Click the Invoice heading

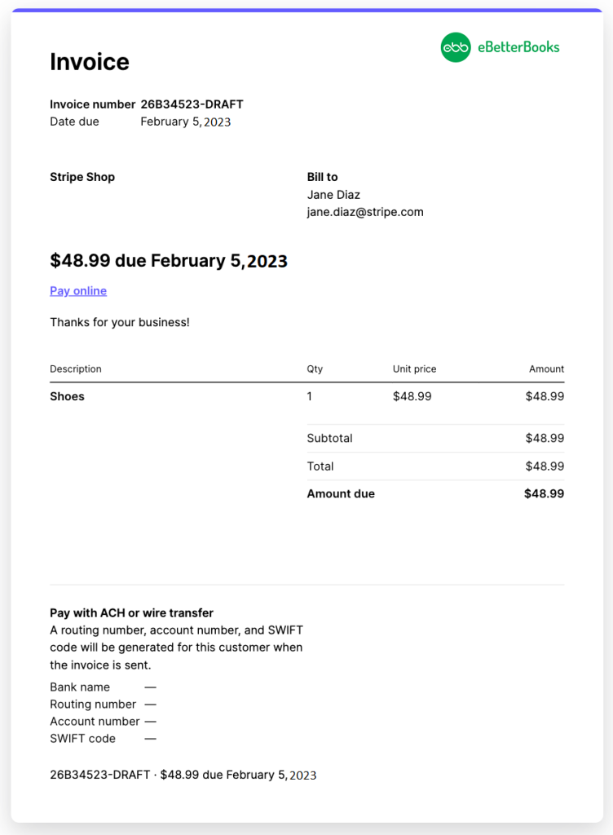coord(90,62)
